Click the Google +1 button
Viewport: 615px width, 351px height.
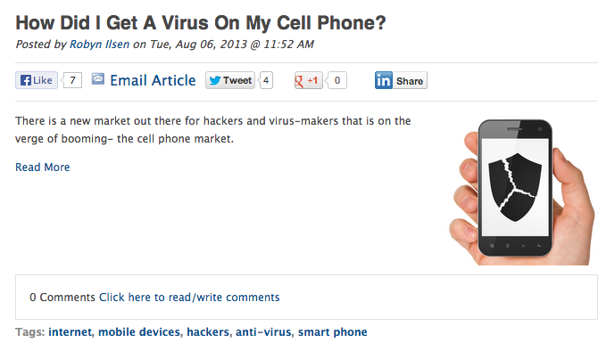(x=308, y=80)
